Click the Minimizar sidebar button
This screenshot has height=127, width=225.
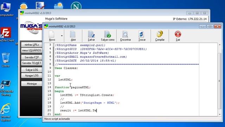(x=32, y=84)
